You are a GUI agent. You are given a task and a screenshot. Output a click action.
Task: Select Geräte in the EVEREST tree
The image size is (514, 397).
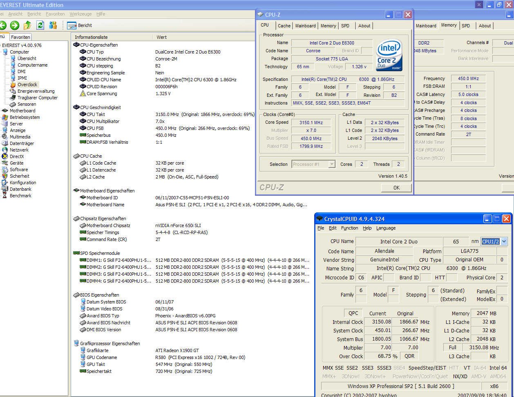17,163
